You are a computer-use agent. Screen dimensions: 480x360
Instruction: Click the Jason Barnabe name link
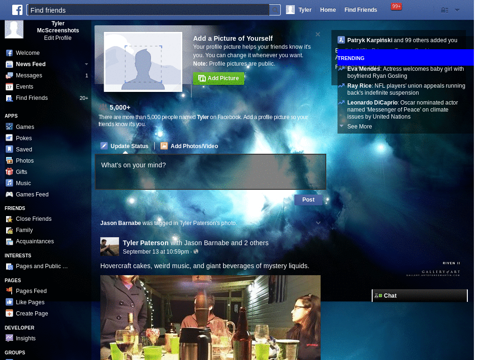pos(120,223)
